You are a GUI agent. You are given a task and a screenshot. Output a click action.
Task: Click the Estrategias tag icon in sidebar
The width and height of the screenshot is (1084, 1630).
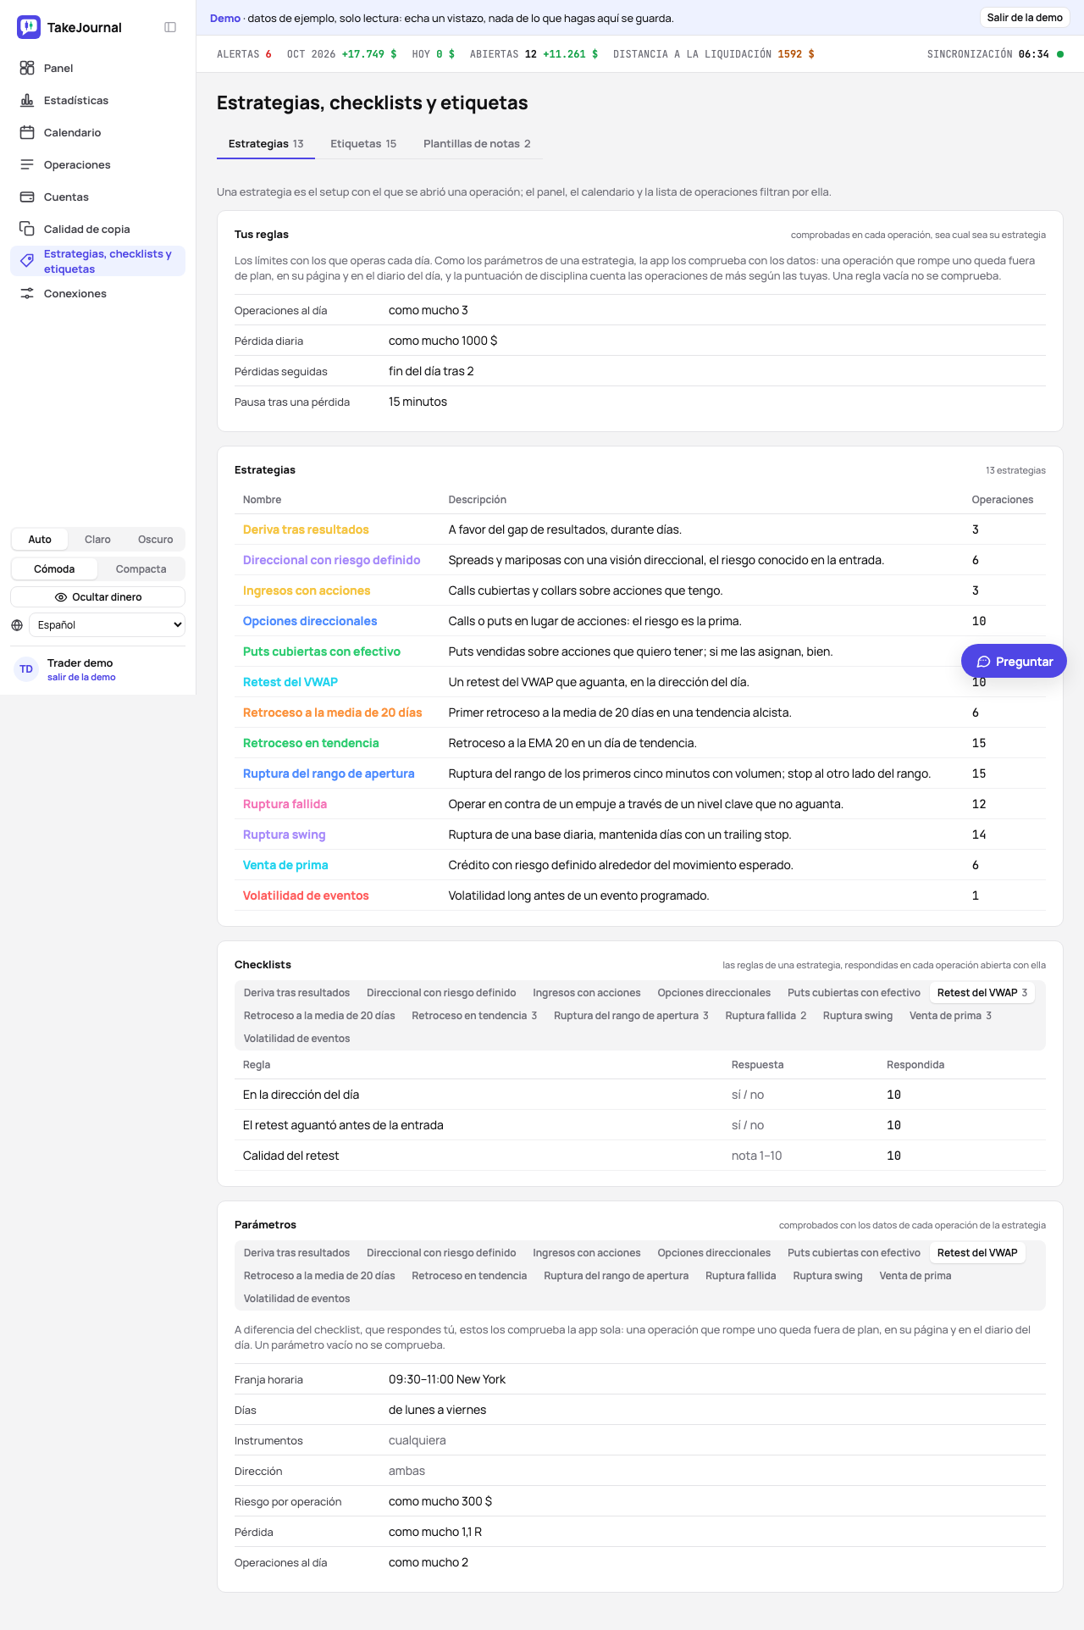click(x=27, y=261)
